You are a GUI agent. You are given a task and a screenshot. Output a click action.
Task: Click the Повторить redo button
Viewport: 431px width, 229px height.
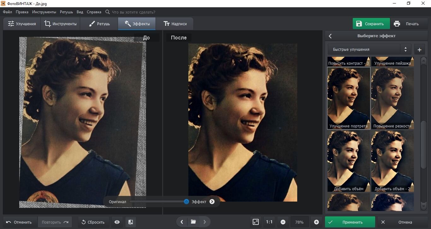[55, 222]
